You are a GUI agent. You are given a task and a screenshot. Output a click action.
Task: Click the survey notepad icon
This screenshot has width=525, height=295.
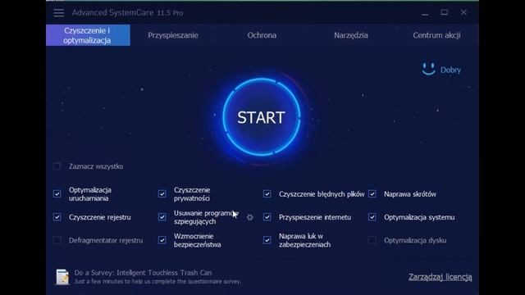click(62, 277)
